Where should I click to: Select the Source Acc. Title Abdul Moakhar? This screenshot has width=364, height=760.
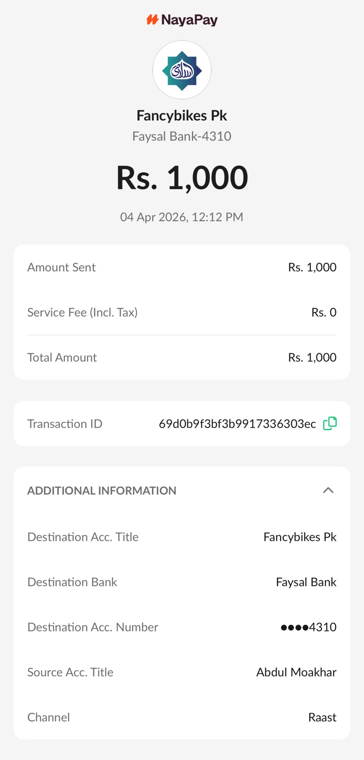click(296, 672)
